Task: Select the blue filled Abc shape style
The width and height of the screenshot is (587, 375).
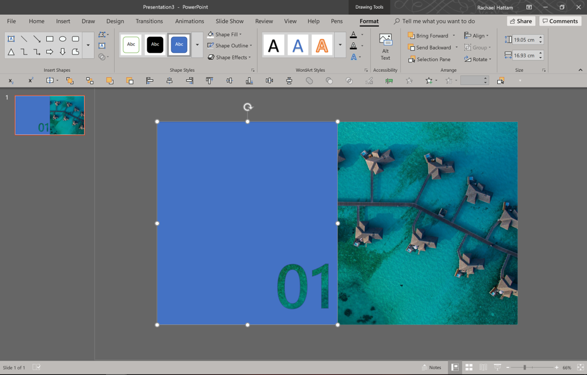Action: pyautogui.click(x=179, y=45)
